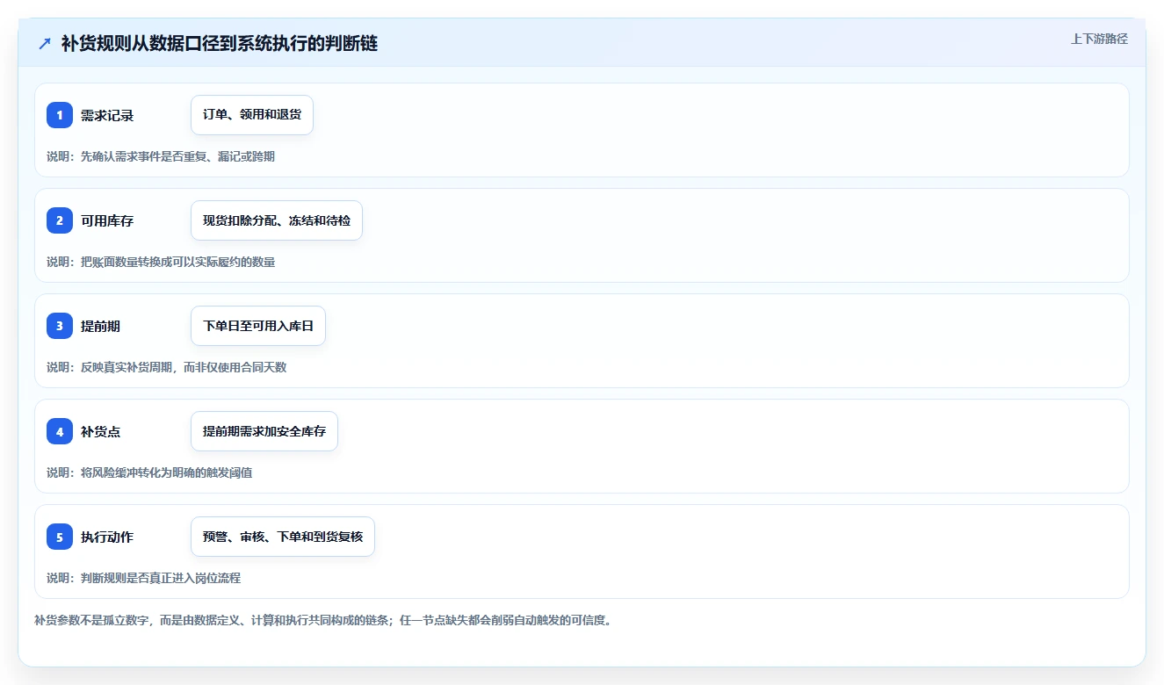Screen dimensions: 1164x685
Task: Click the 上下游路径 label
Action: pyautogui.click(x=1099, y=39)
